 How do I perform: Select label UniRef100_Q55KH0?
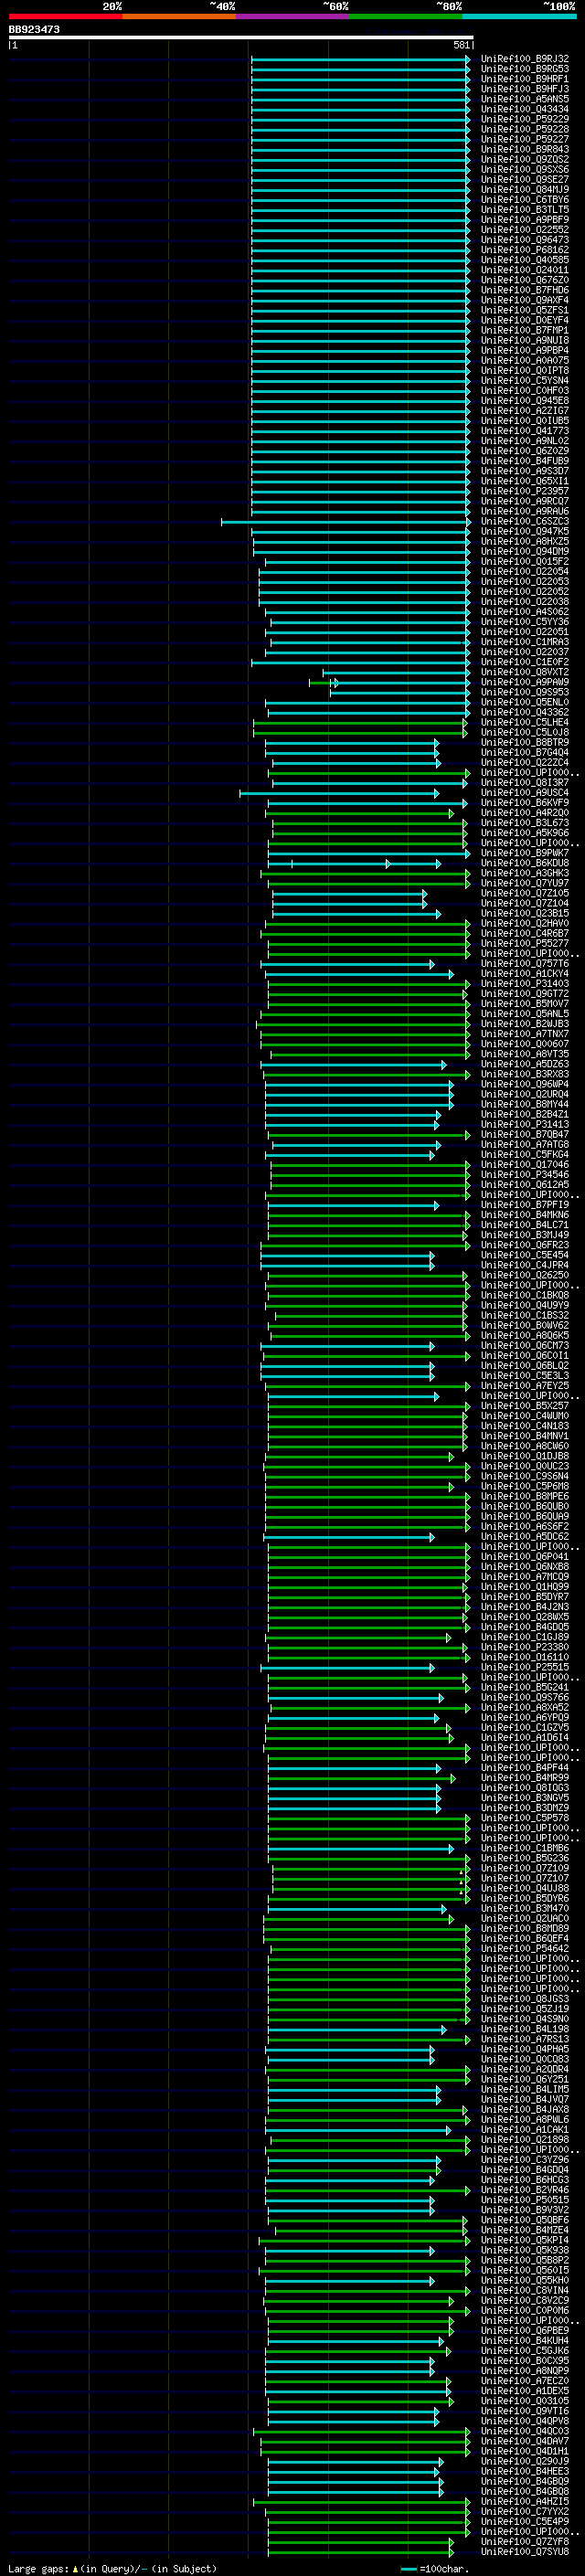(x=524, y=2281)
